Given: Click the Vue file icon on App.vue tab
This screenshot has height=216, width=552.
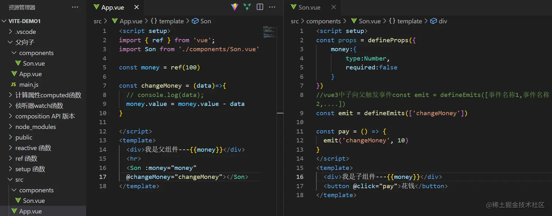Looking at the screenshot, I should point(96,7).
